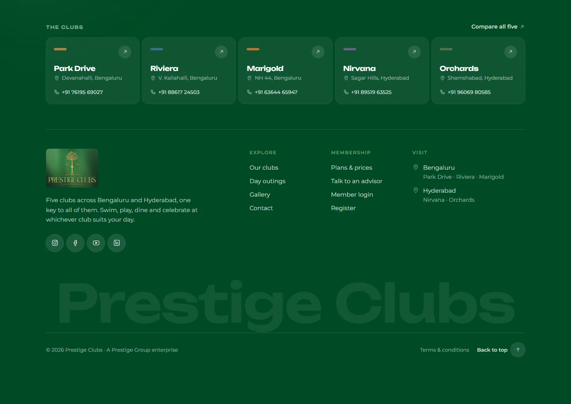Click the location pin beside Hyderabad in Visit
Viewport: 571px width, 404px height.
pos(416,190)
